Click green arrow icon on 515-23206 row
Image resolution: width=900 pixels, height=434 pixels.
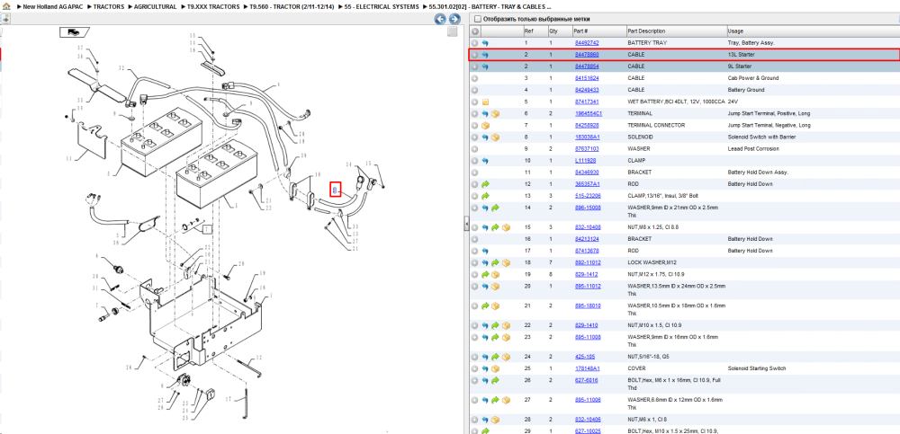click(x=485, y=196)
